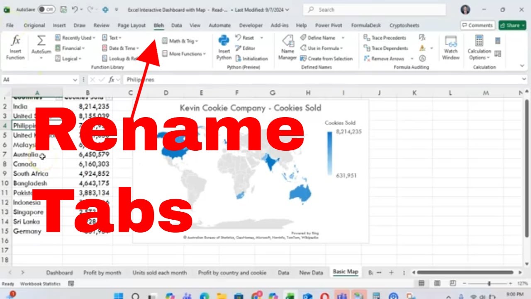Click the Evaluate Formula icon
Viewport: 531px width, 299px height.
pos(422,59)
